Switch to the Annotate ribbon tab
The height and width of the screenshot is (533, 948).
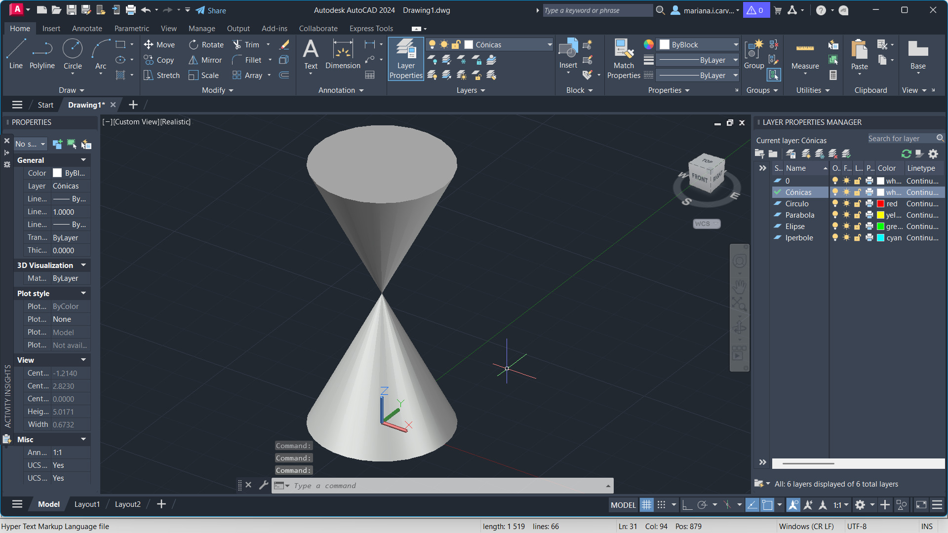click(x=87, y=29)
